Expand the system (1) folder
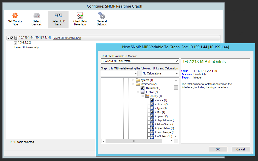 [133, 80]
